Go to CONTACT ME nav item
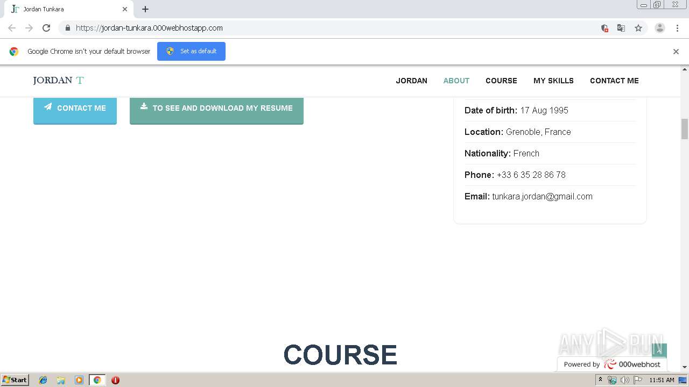Viewport: 689px width, 387px height. pos(614,81)
